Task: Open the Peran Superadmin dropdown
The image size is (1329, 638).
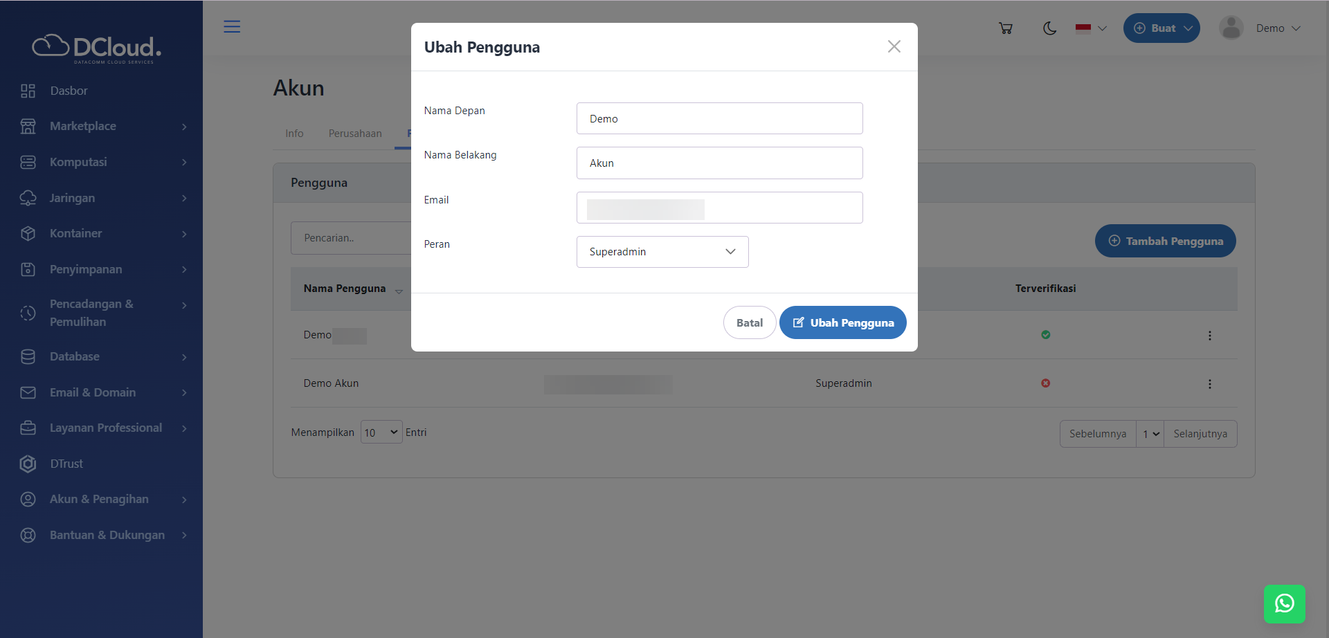Action: pos(662,252)
